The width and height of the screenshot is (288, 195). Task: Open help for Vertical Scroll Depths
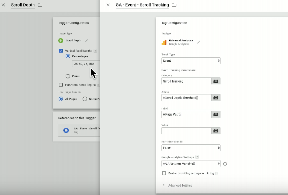tap(95, 51)
